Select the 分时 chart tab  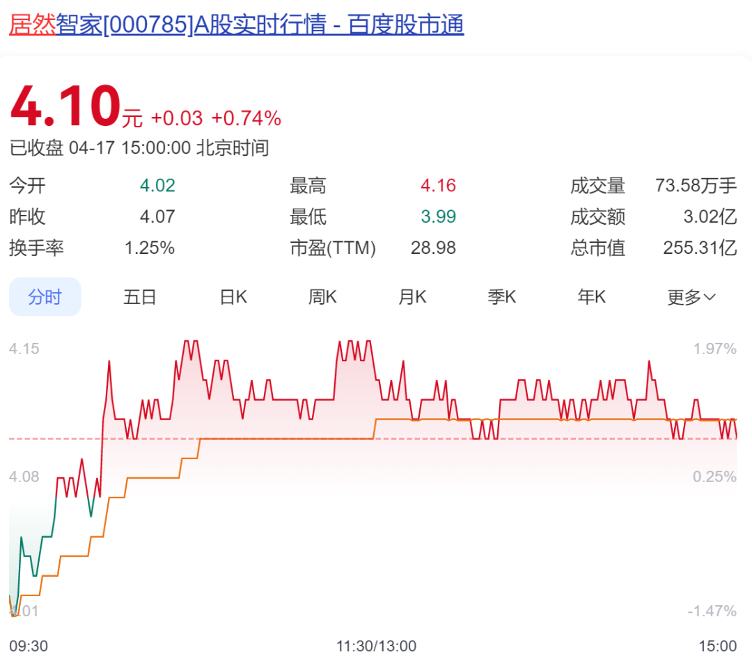45,297
